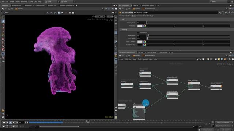
Task: Click the Mask Width value field
Action: (141, 39)
